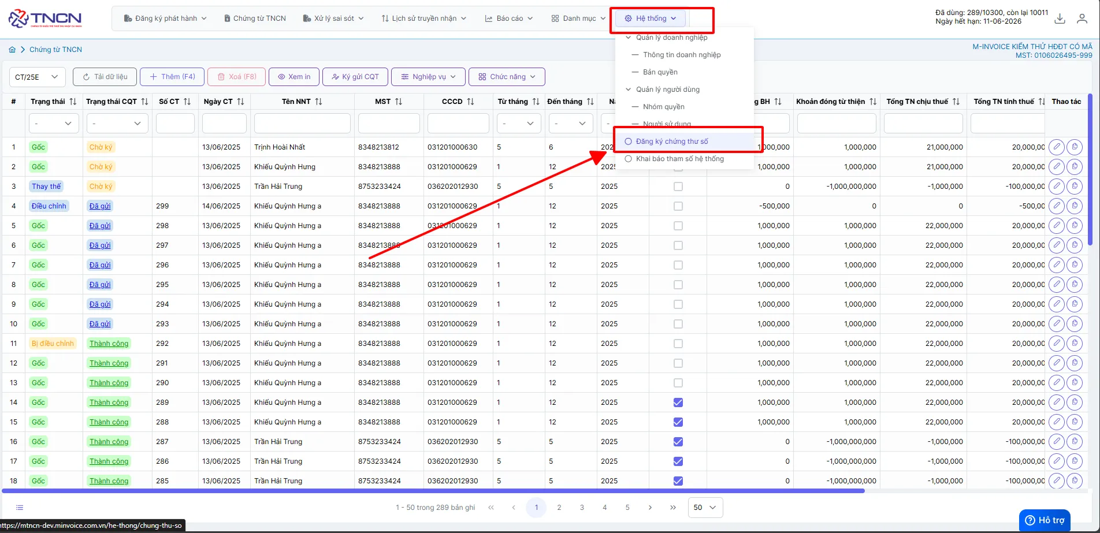Sort by MST column

(x=399, y=102)
